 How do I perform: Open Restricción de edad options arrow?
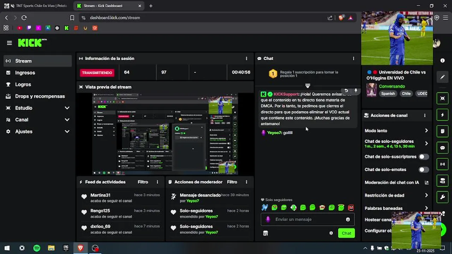pyautogui.click(x=426, y=195)
